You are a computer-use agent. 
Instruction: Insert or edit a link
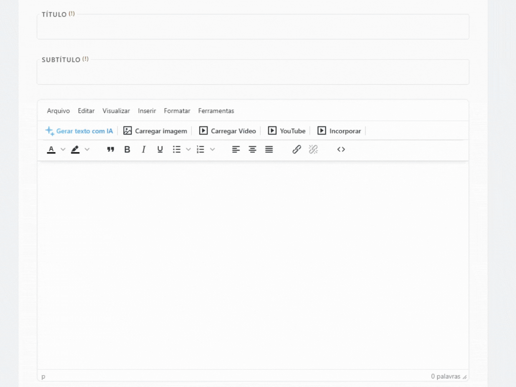click(x=297, y=149)
